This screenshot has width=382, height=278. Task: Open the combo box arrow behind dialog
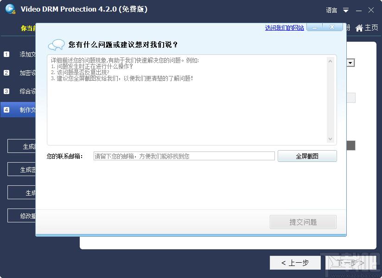click(x=350, y=63)
